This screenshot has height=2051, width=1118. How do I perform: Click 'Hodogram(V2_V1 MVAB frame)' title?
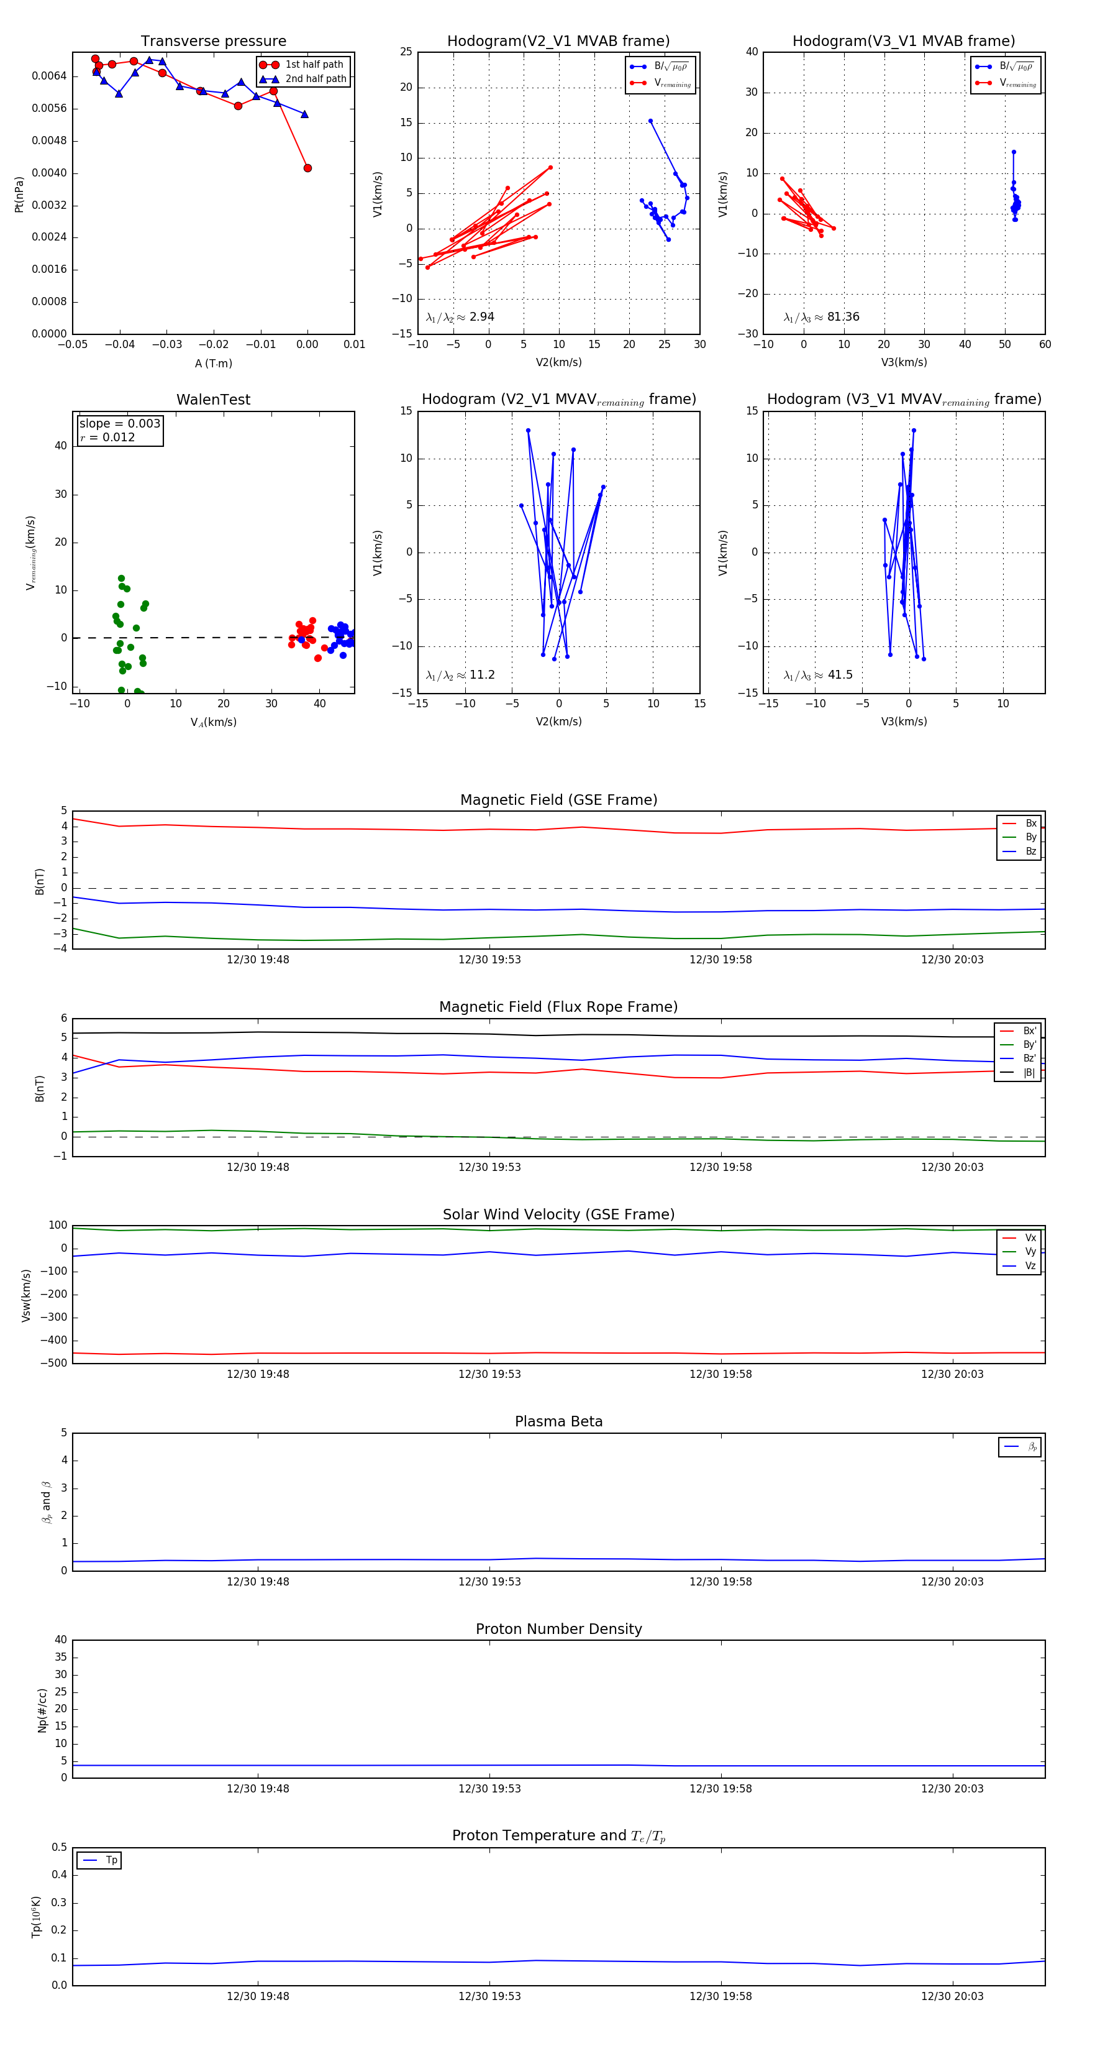558,40
